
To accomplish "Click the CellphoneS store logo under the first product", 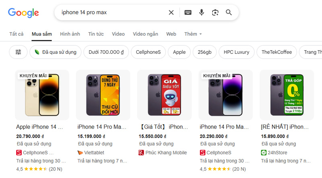I will point(19,153).
